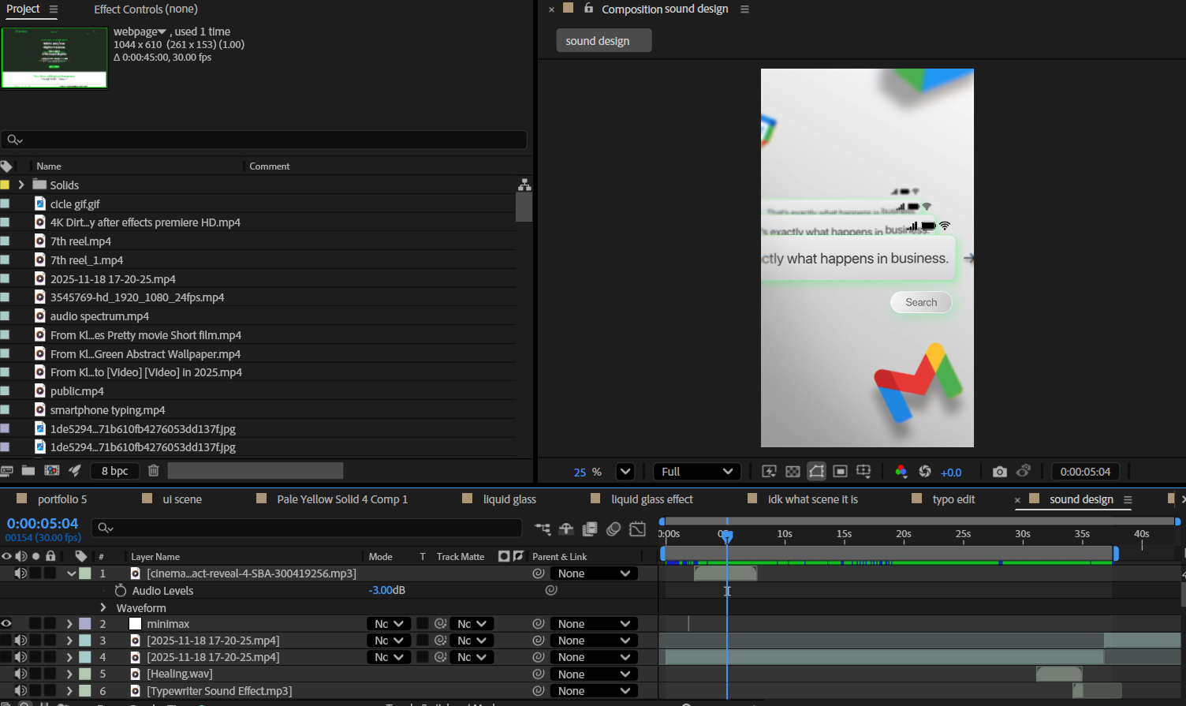This screenshot has width=1186, height=706.
Task: Mute the Typewriter Sound Effect.mp3 layer audio
Action: [x=21, y=691]
